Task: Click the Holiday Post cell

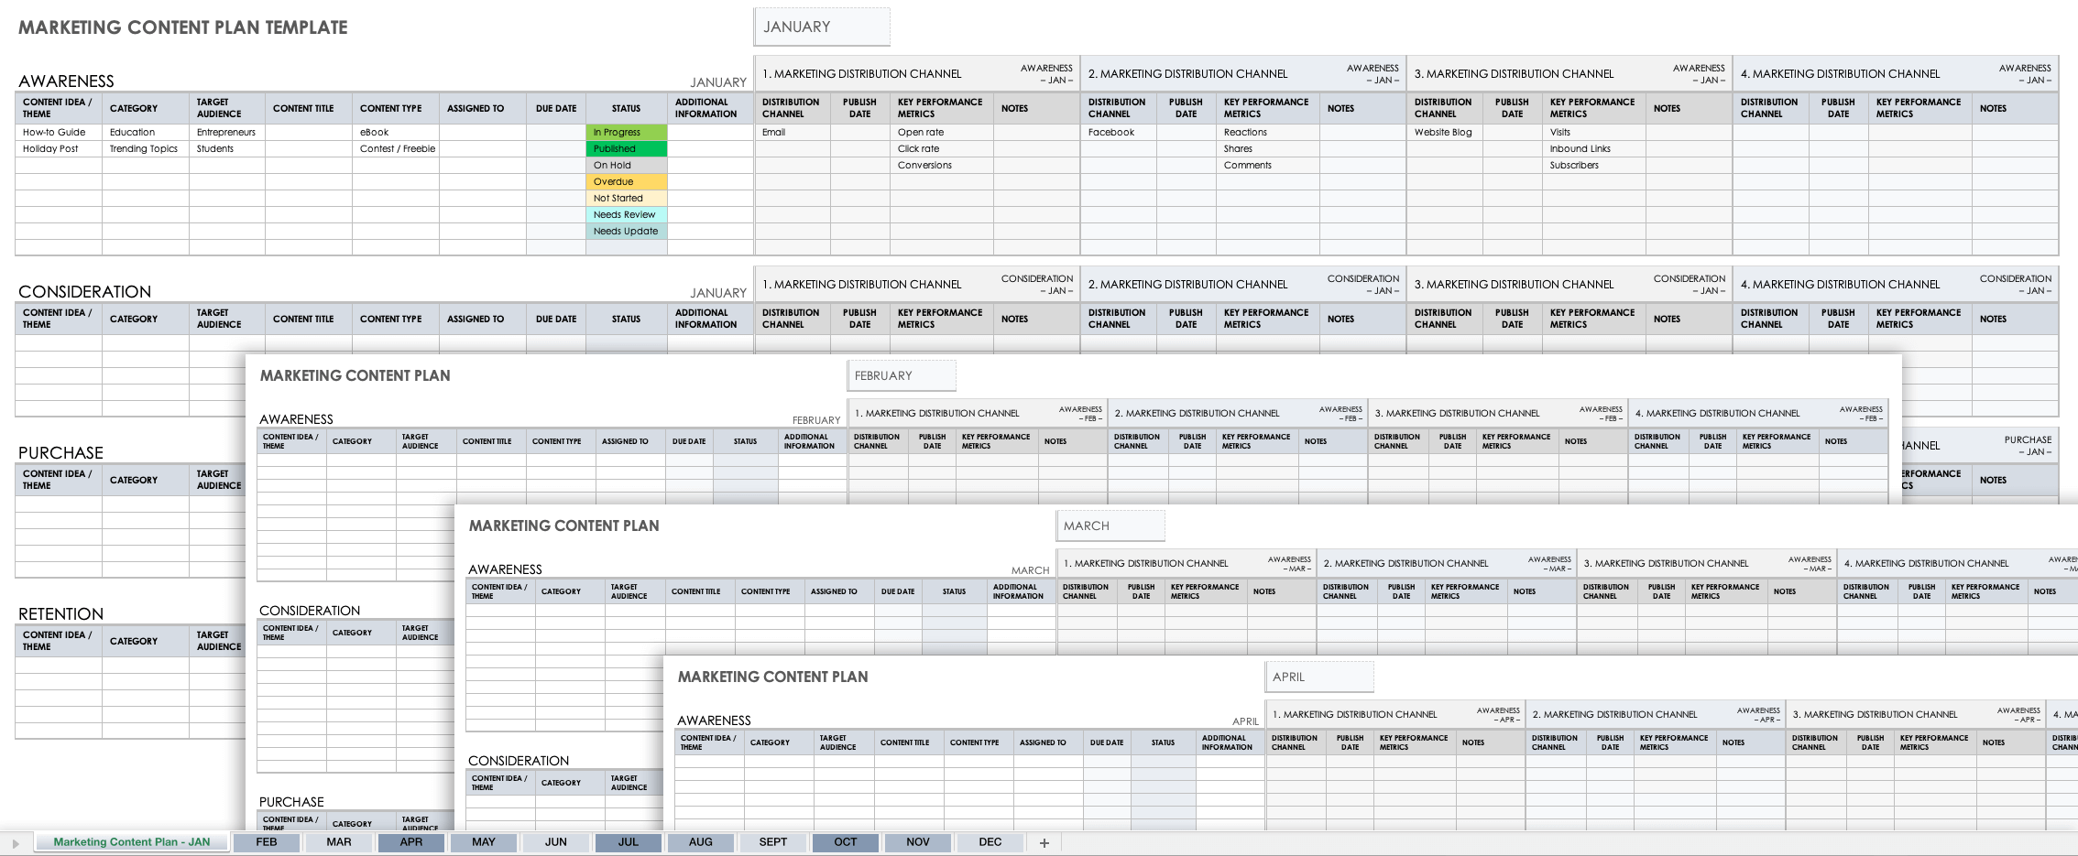Action: [x=59, y=149]
